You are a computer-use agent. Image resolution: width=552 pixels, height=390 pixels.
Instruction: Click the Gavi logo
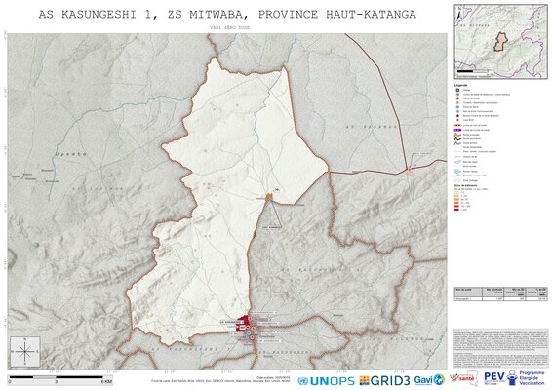coord(429,380)
